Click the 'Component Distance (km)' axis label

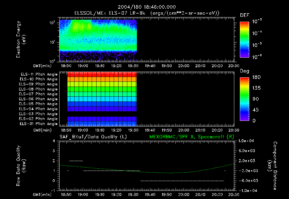click(x=272, y=166)
